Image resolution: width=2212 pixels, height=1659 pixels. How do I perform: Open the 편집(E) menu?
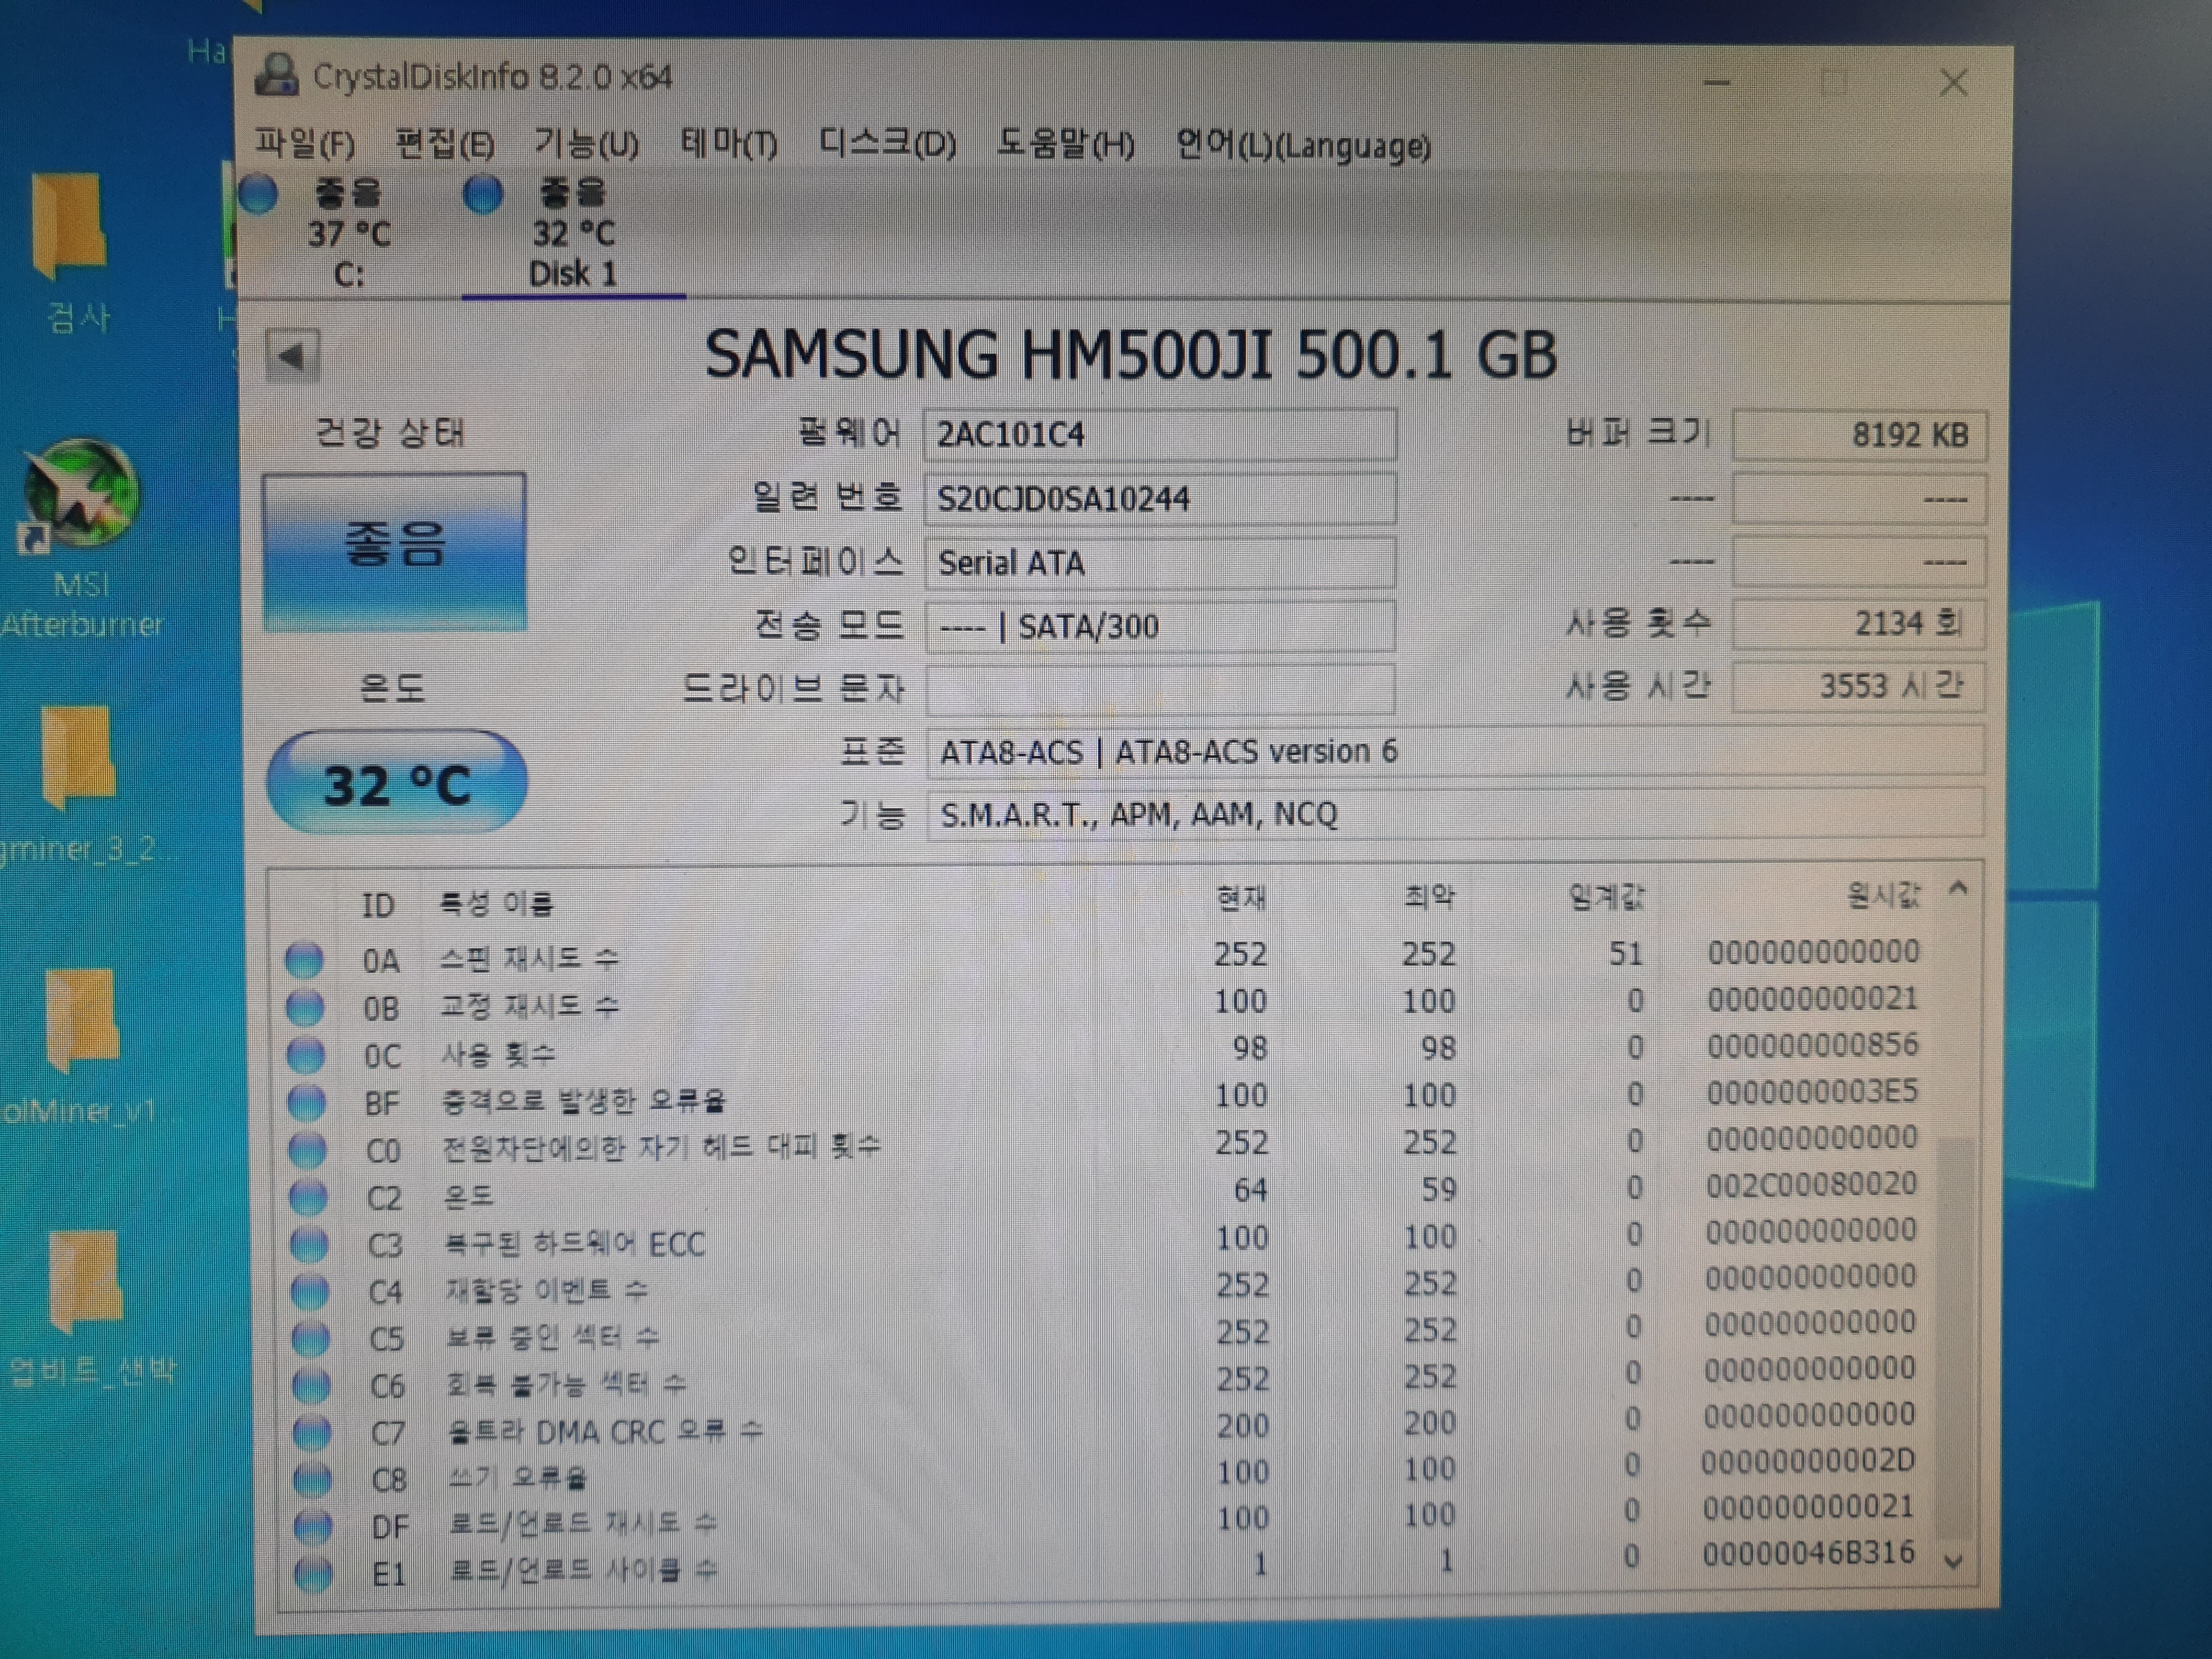pos(445,144)
